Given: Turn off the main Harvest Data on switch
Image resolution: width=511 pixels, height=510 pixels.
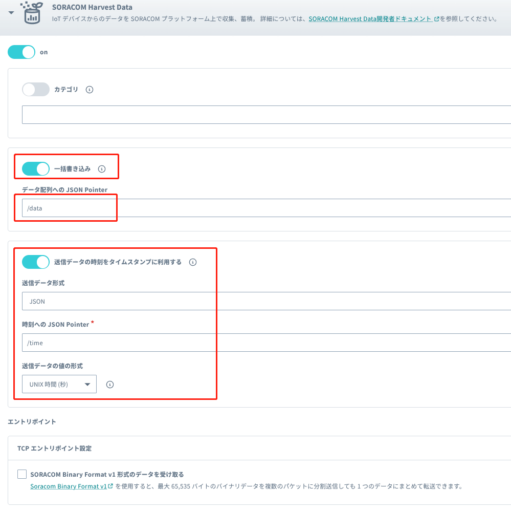Looking at the screenshot, I should [x=21, y=52].
